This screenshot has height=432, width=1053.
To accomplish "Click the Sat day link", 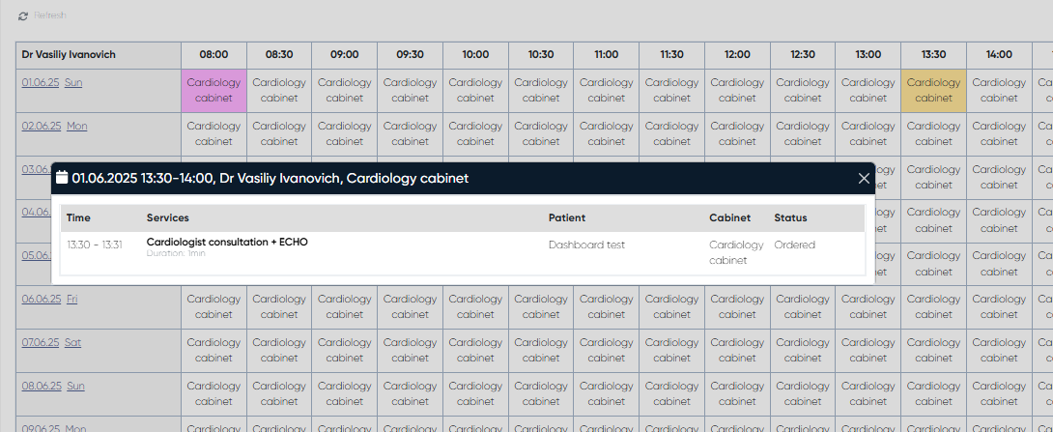I will 72,343.
